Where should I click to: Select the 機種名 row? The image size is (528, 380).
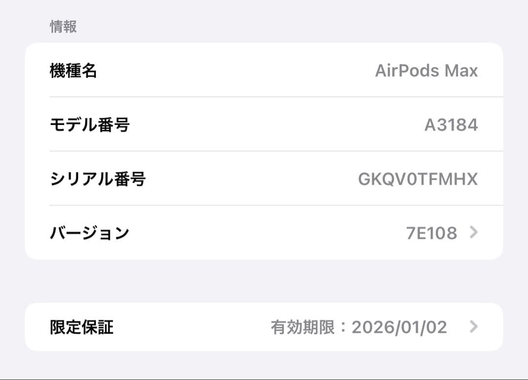tap(264, 70)
